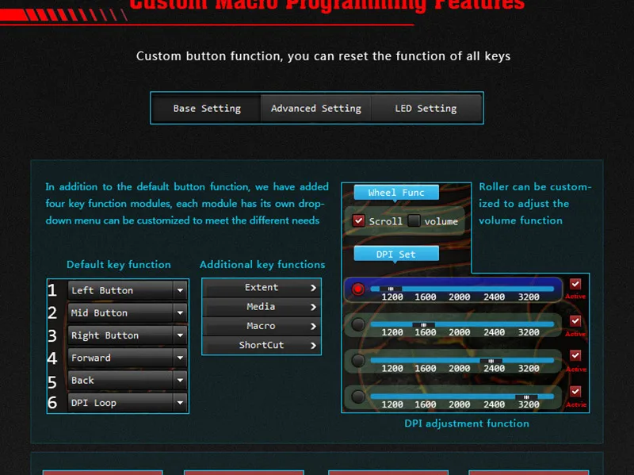
Task: Toggle Active checkbox for first DPI row
Action: click(x=575, y=284)
